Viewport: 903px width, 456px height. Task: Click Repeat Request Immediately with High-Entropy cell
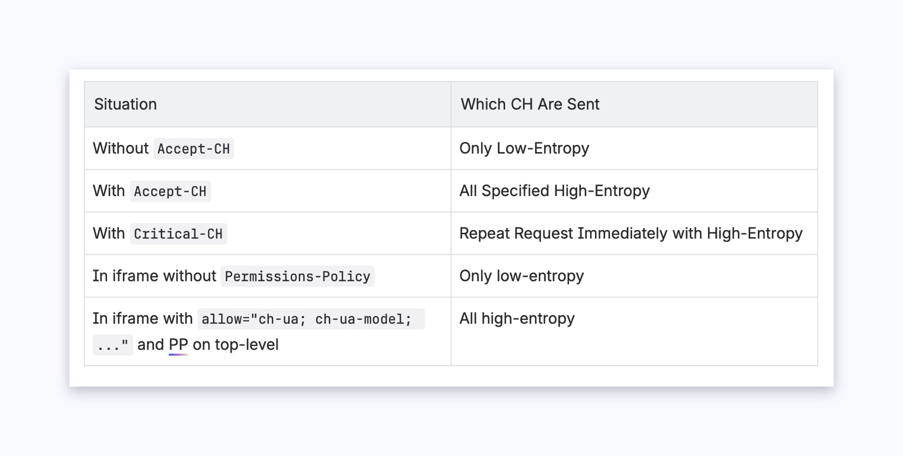[x=631, y=234]
